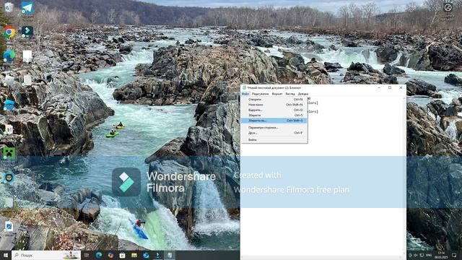The width and height of the screenshot is (462, 260).
Task: Click the Windows Start button
Action: coord(6,255)
